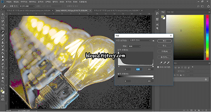Open the workspace switcher icon
Screen dimensions: 211x112
pyautogui.click(x=202, y=6)
